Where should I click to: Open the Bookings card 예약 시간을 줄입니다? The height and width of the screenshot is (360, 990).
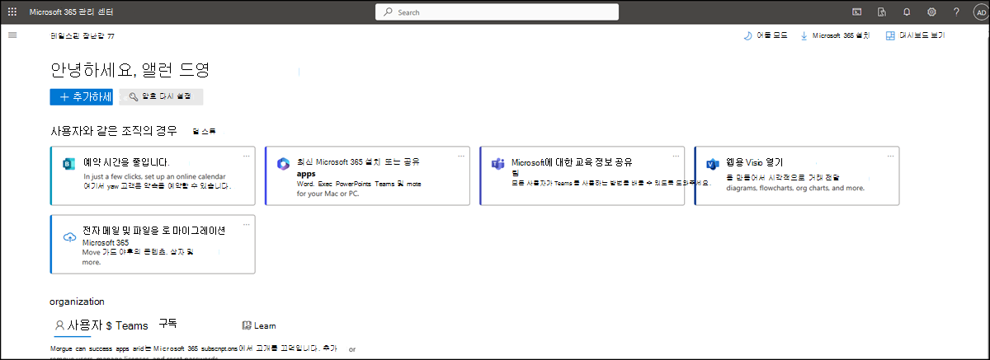153,175
